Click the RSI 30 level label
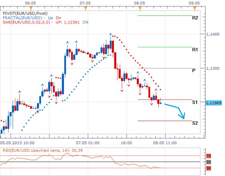225x176 pixels. [x=208, y=168]
